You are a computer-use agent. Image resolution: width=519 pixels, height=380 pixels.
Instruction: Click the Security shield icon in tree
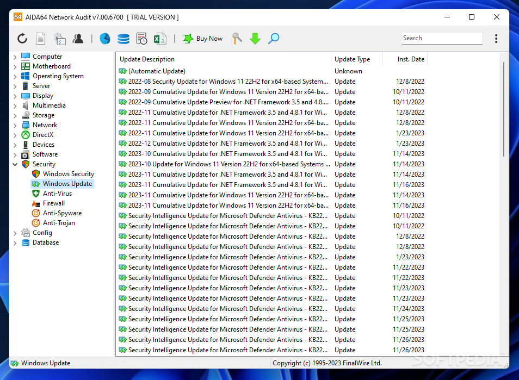[x=26, y=164]
